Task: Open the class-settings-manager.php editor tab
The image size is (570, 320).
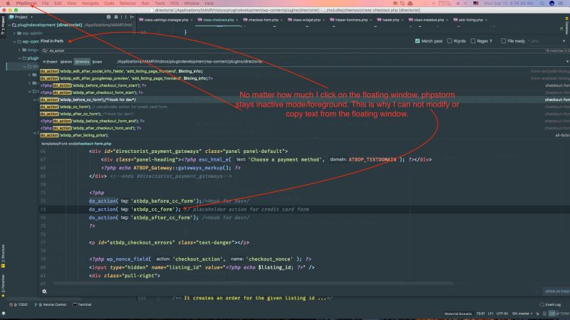Action: tap(166, 20)
